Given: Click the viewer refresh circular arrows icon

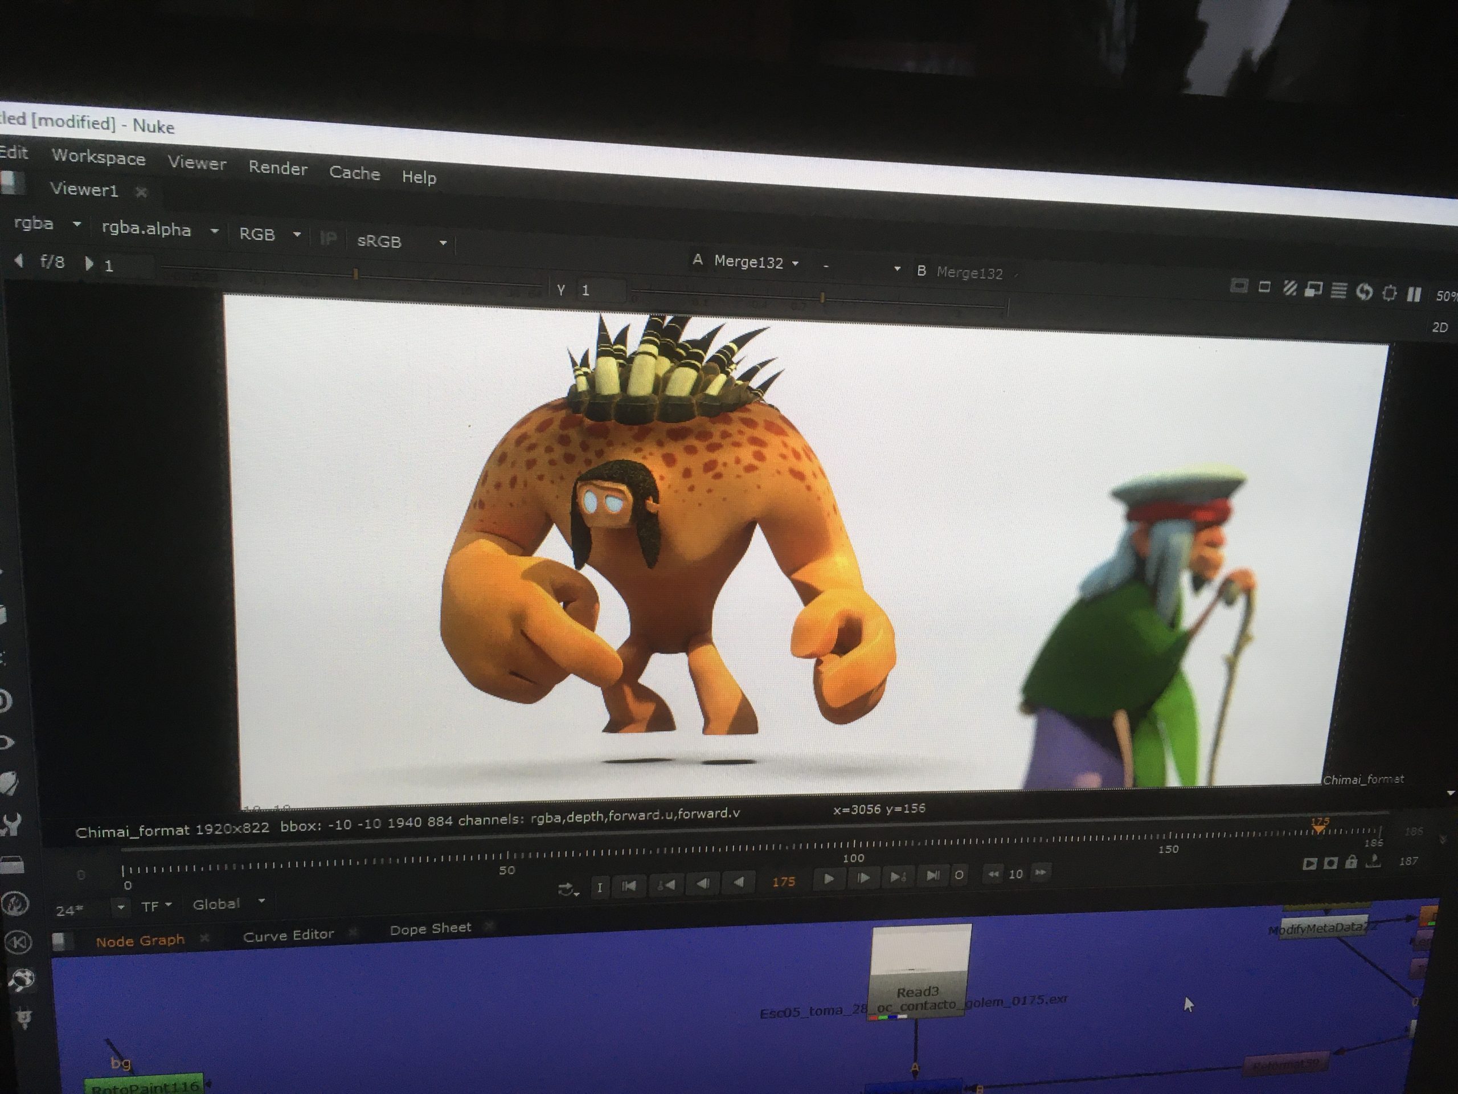Looking at the screenshot, I should (x=1364, y=292).
